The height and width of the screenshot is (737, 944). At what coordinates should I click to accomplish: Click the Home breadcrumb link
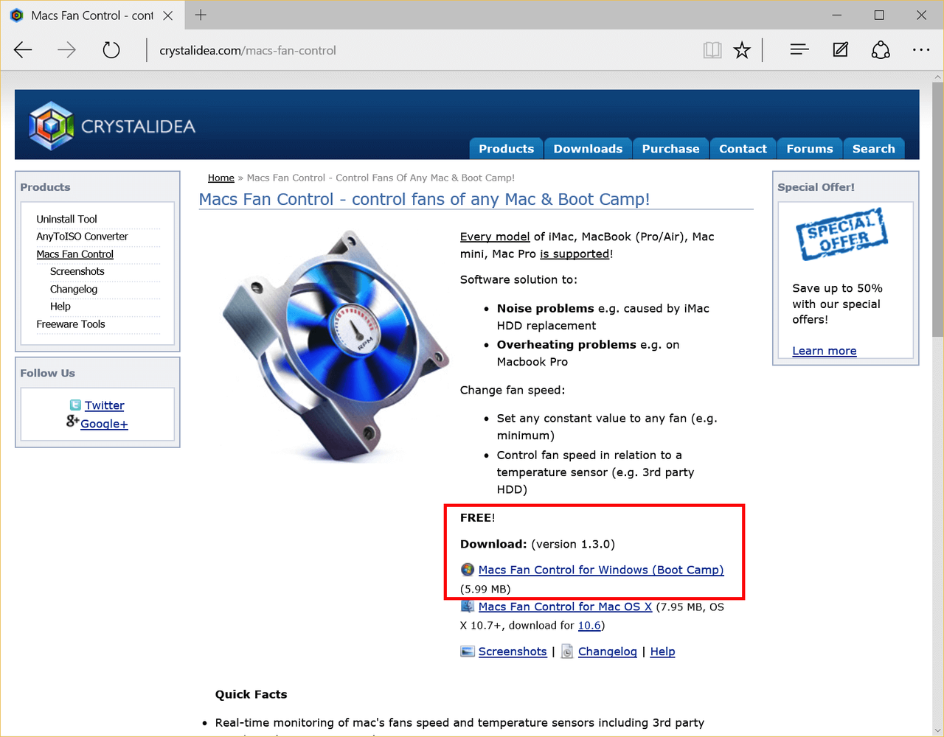click(x=221, y=178)
